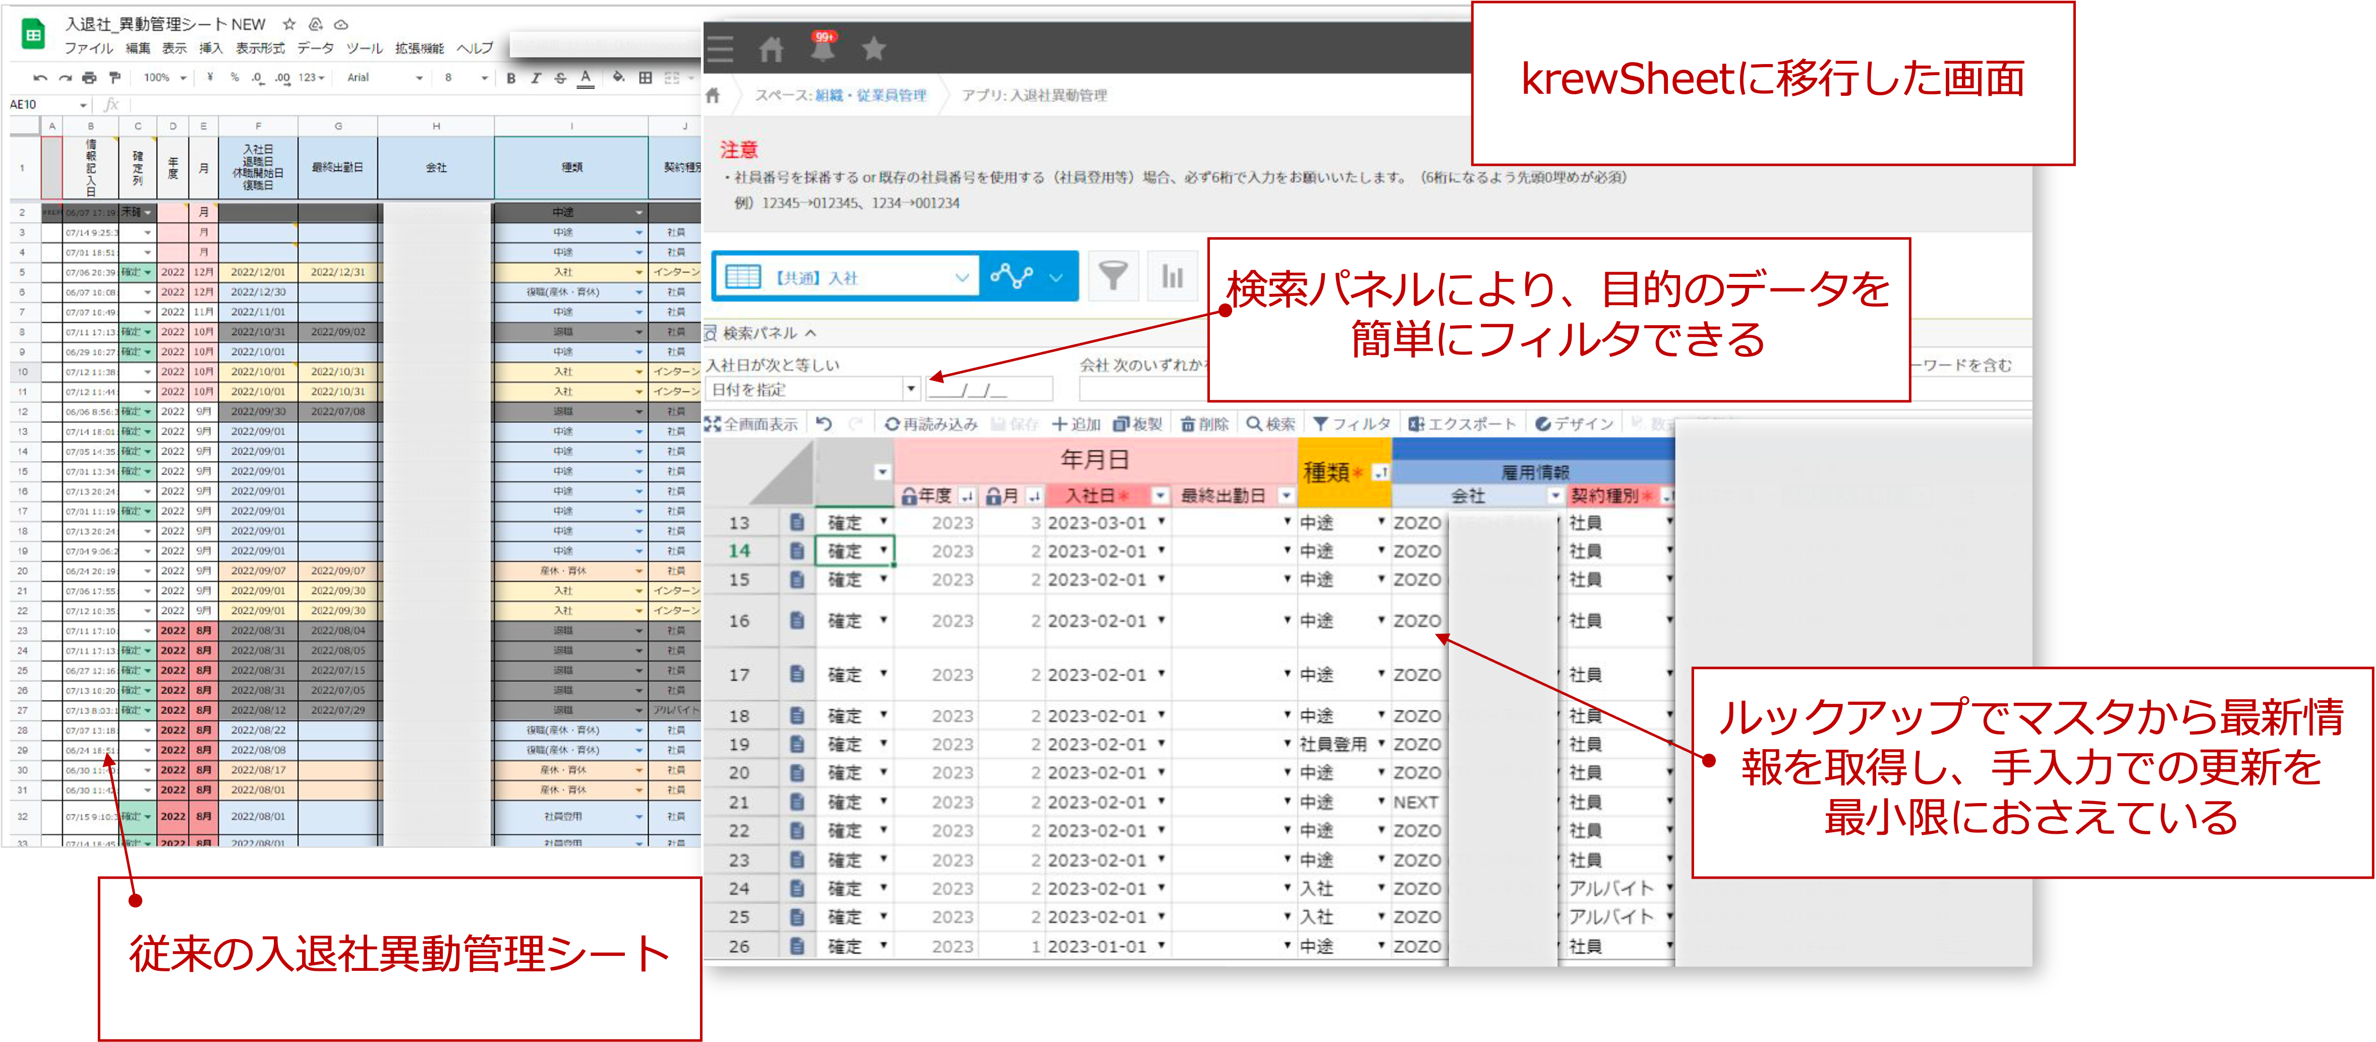
Task: Click the bookmark star icon in header
Action: pyautogui.click(x=874, y=48)
